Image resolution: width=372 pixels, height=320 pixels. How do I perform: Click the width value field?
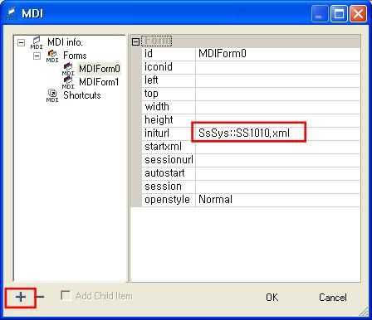click(x=278, y=107)
